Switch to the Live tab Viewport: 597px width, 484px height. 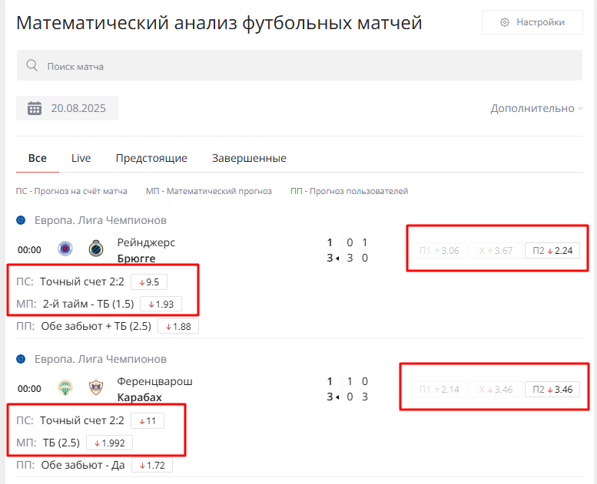coord(81,158)
